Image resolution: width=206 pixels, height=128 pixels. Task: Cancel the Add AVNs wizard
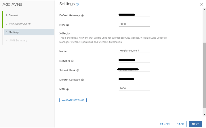(165, 124)
